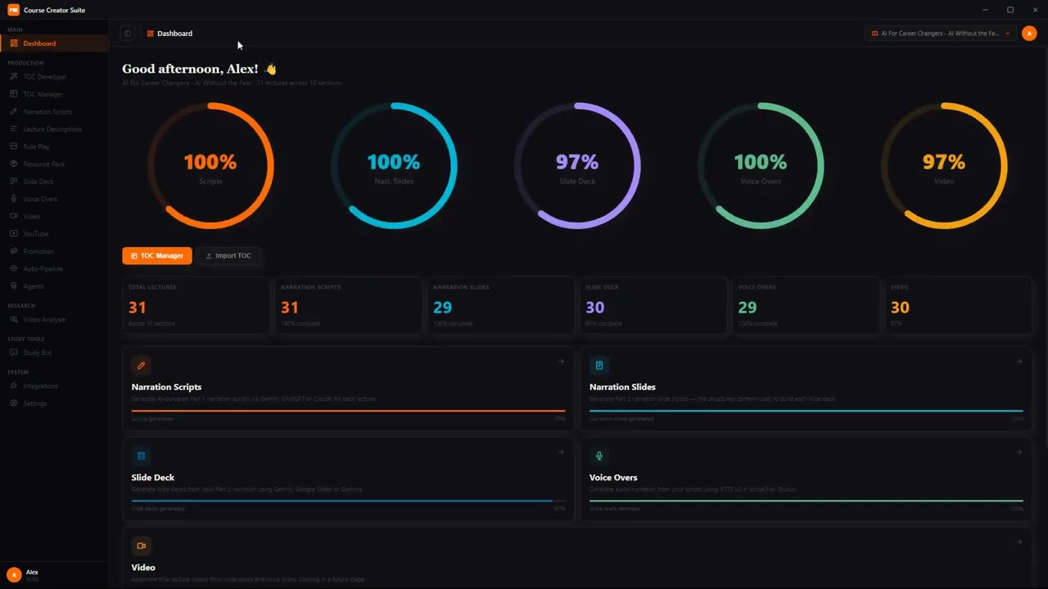The width and height of the screenshot is (1048, 589).
Task: Click the YouTube sidebar icon
Action: (x=14, y=234)
